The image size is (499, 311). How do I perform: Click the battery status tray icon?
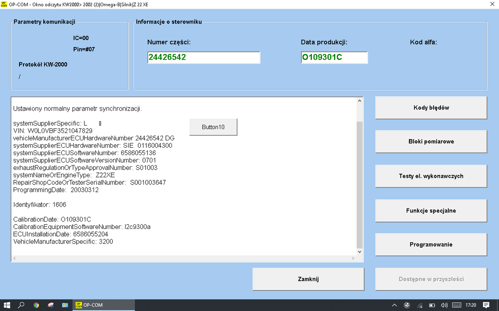432,305
